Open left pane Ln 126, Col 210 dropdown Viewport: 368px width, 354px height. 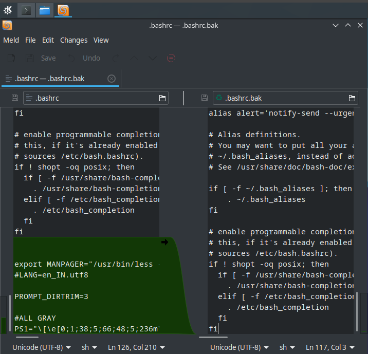coord(136,347)
